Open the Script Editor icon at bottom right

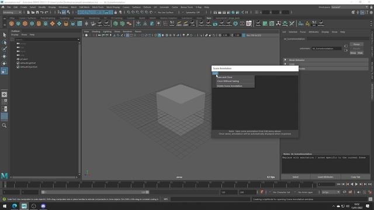coord(370,199)
